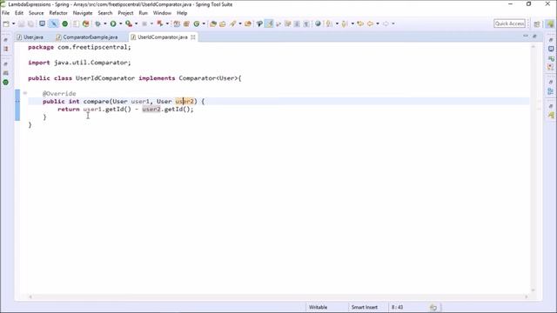Open the New Java Class dropdown arrow
The height and width of the screenshot is (313, 557).
(204, 23)
